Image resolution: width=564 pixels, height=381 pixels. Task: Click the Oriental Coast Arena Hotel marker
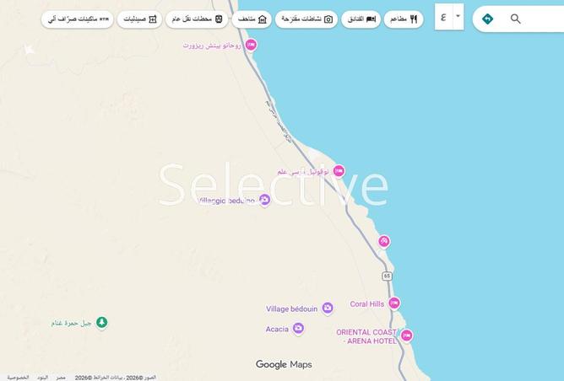(x=407, y=335)
